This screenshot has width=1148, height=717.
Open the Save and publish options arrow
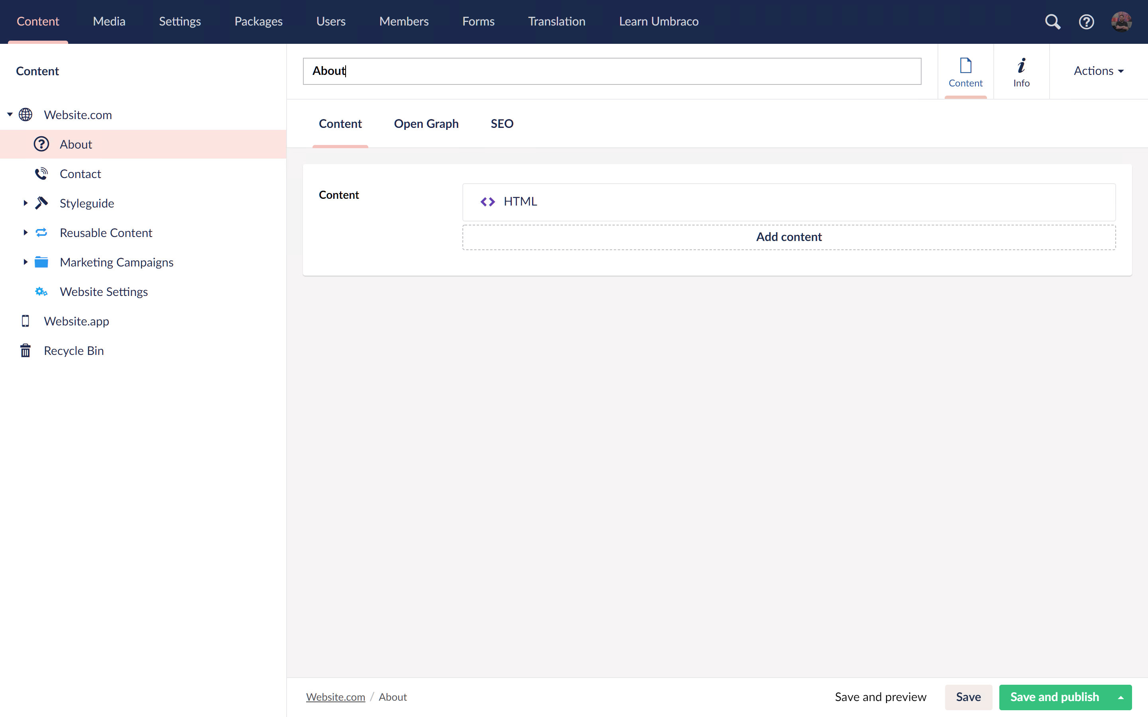1120,697
